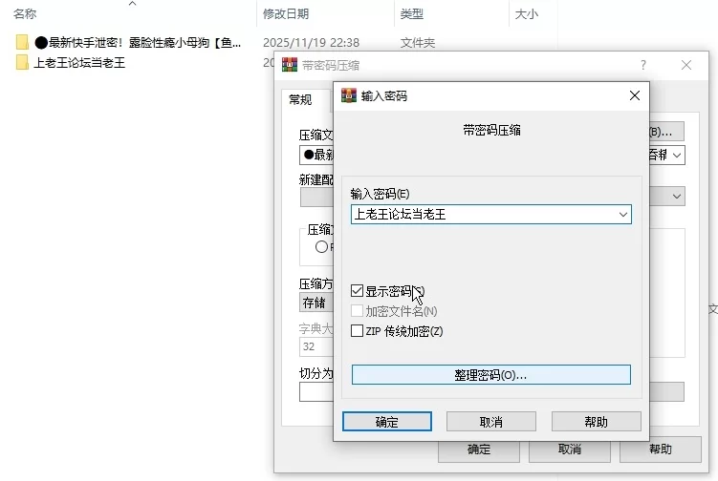Confirm with 确定 in the 输入密码 dialog
The width and height of the screenshot is (718, 481).
[387, 422]
